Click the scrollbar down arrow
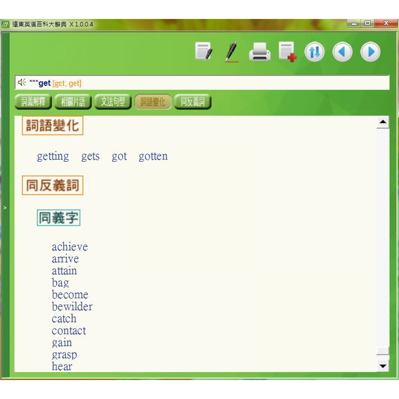The width and height of the screenshot is (399, 399). pos(383,366)
